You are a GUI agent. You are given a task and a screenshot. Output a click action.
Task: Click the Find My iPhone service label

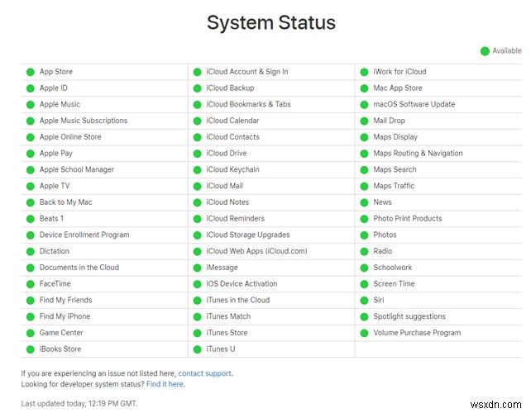(x=65, y=316)
